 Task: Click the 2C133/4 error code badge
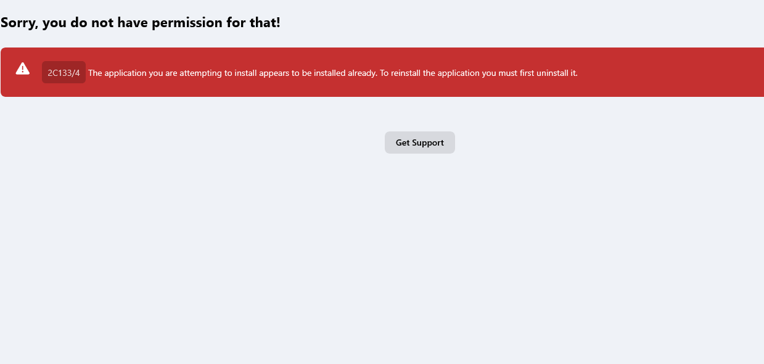pyautogui.click(x=64, y=73)
